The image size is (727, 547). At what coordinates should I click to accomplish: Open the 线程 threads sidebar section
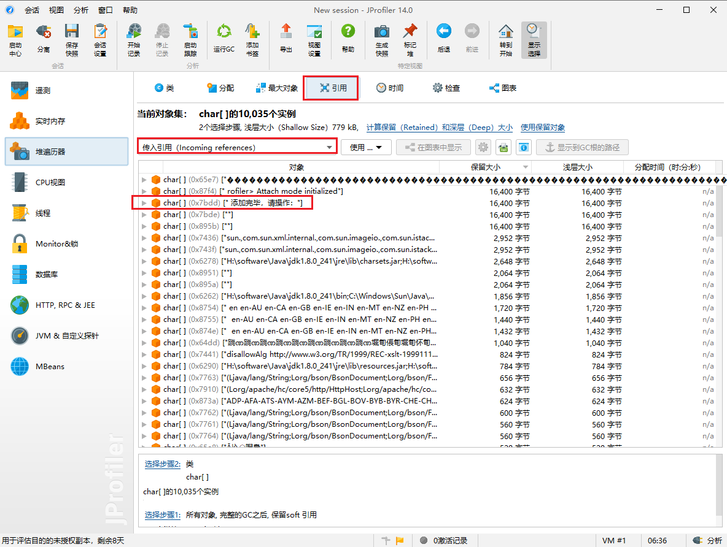pos(67,213)
